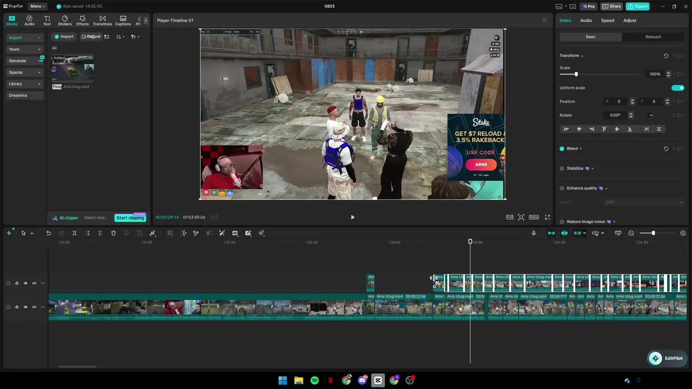The width and height of the screenshot is (692, 389).
Task: Open the Windows Start menu
Action: [283, 380]
